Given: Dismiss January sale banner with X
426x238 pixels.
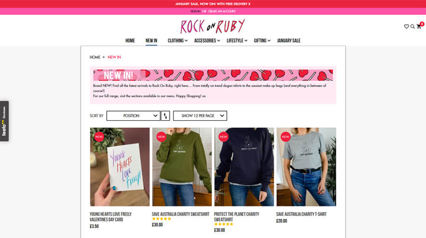Looking at the screenshot, I should pyautogui.click(x=249, y=4).
